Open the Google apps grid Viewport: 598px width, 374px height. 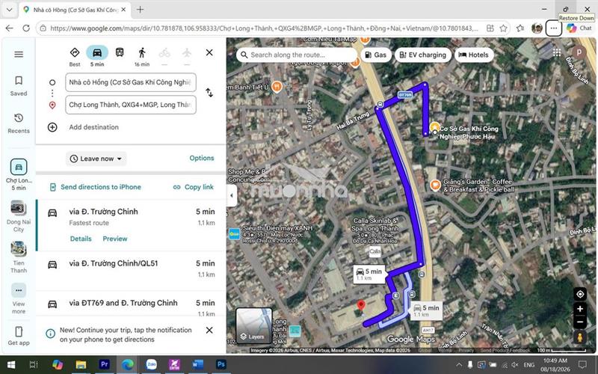pyautogui.click(x=557, y=52)
